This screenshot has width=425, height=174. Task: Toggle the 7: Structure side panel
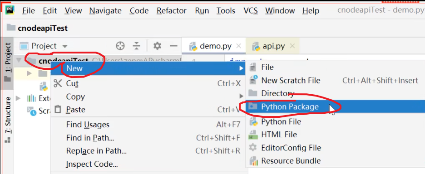pyautogui.click(x=8, y=119)
